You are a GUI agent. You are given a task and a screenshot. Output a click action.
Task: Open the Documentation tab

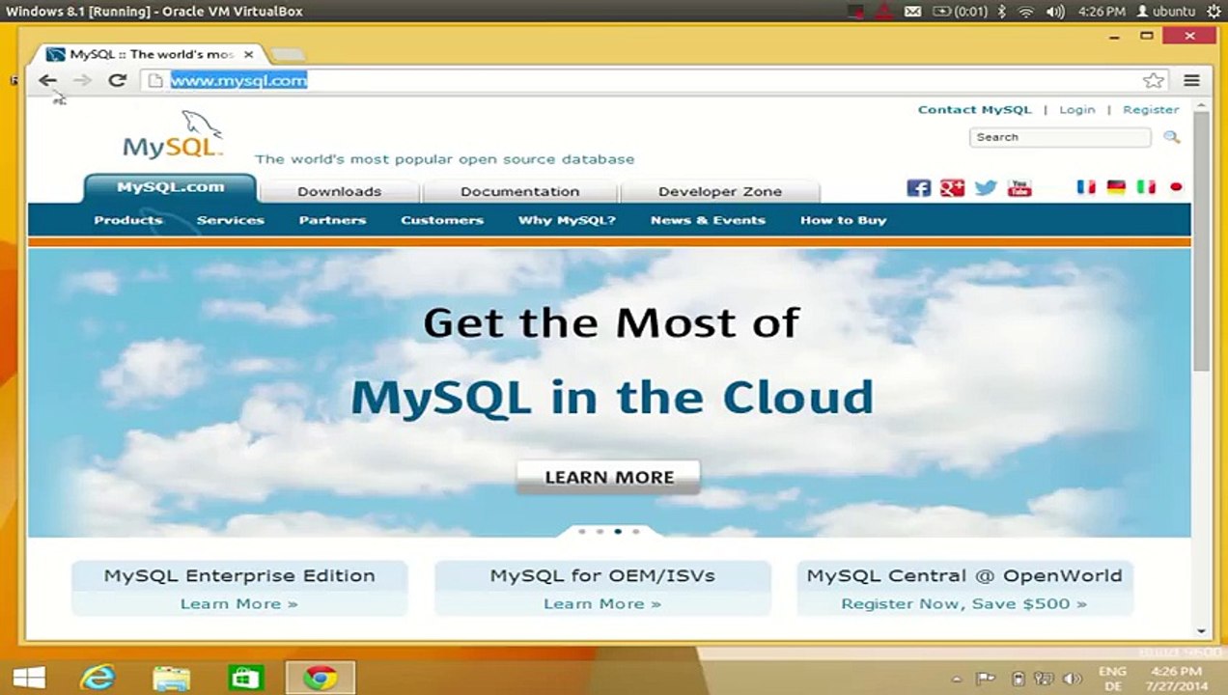pyautogui.click(x=519, y=191)
